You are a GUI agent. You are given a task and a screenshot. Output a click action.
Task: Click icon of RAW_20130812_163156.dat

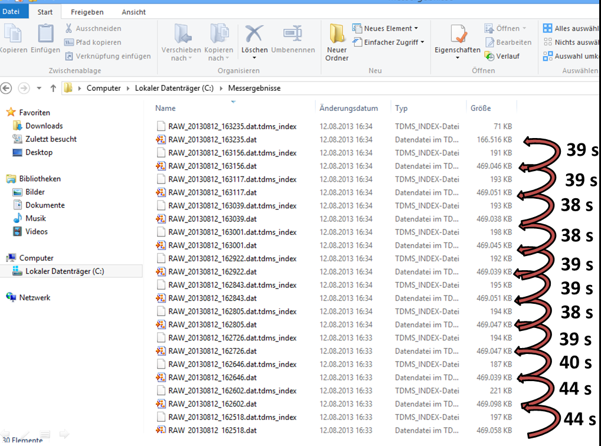coord(161,166)
